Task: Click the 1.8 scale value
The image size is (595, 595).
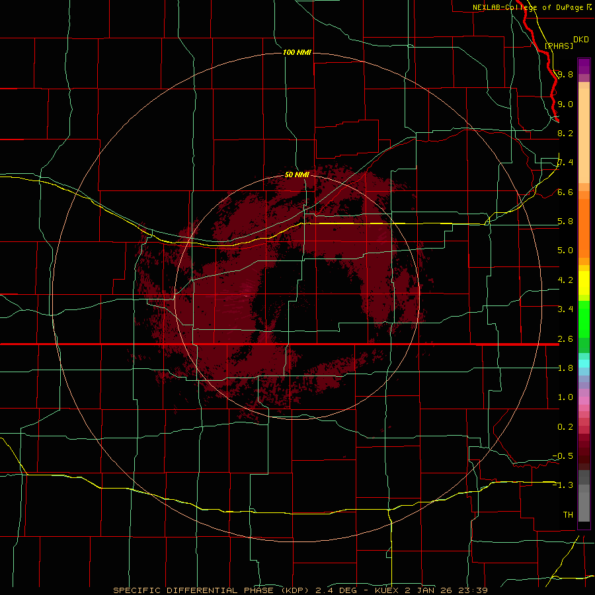Action: pos(565,368)
